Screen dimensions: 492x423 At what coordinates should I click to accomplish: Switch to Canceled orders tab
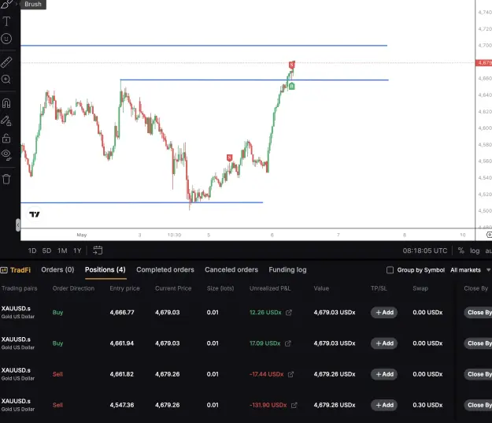point(231,269)
